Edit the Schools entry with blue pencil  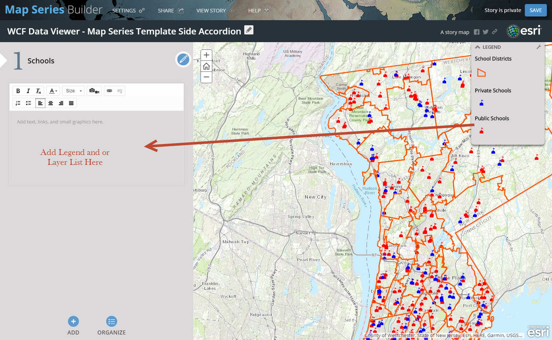coord(183,59)
